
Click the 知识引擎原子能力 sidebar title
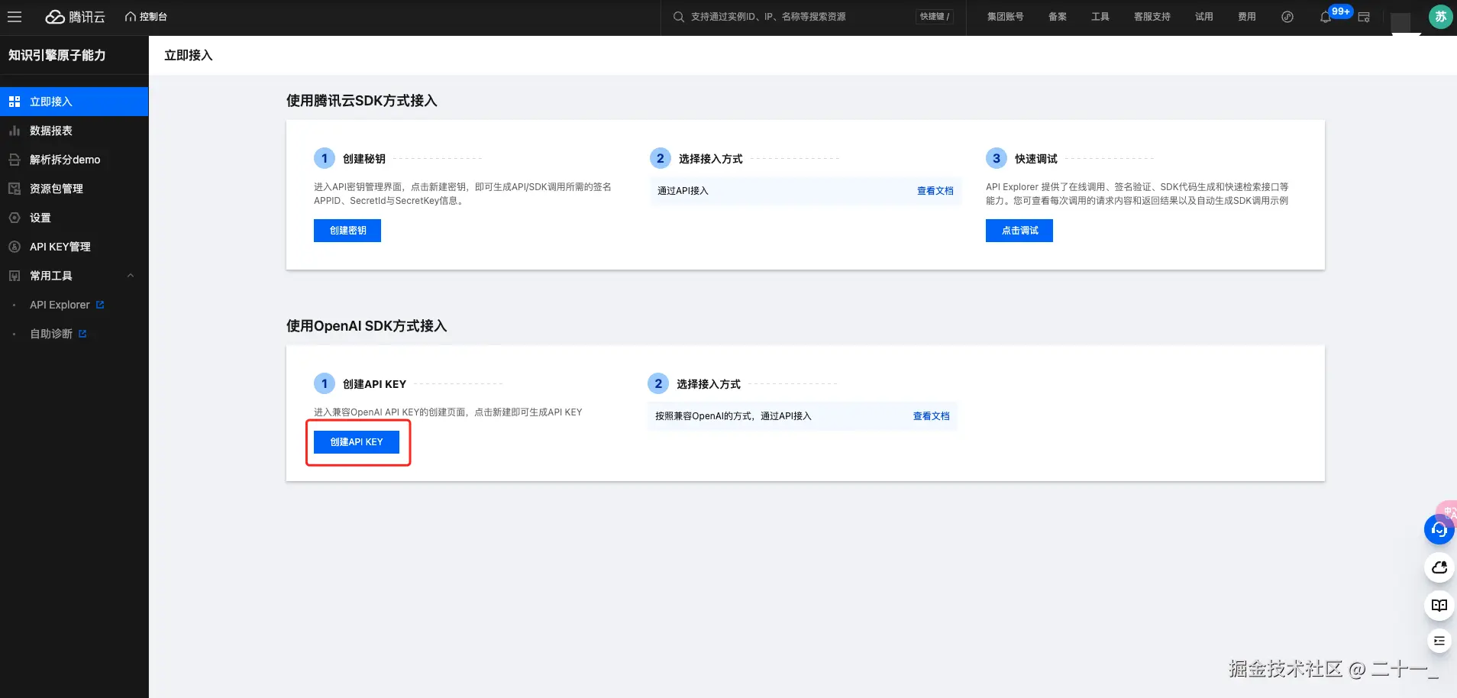pos(57,55)
